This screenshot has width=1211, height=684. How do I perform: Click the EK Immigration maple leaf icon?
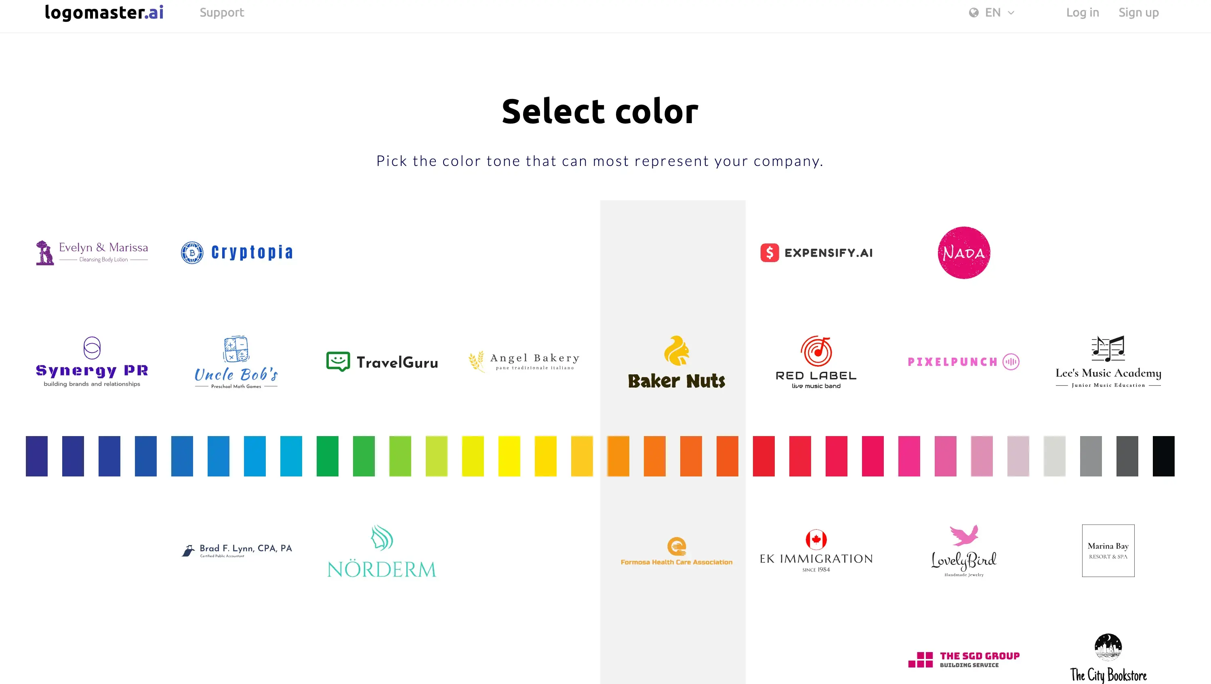coord(816,539)
